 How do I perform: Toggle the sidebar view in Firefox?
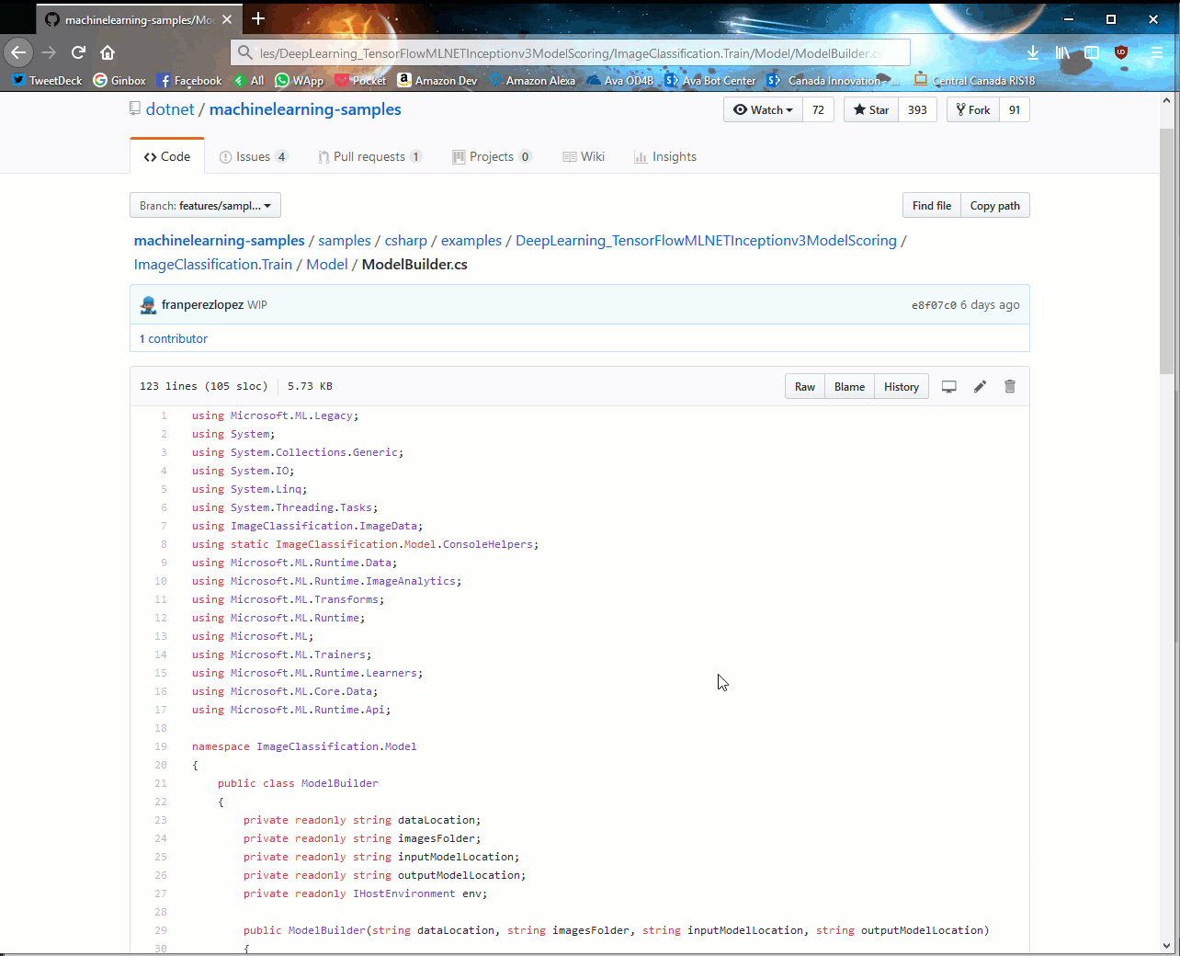point(1092,52)
